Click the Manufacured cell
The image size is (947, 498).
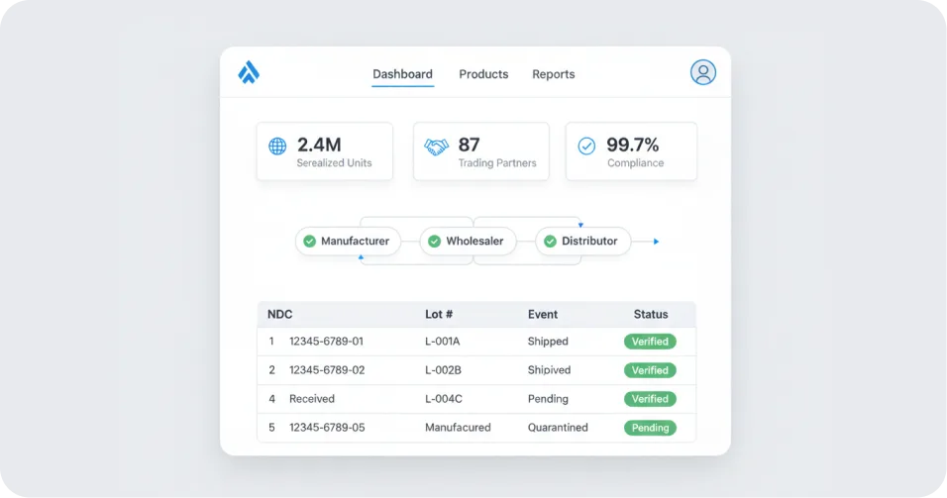(x=458, y=428)
